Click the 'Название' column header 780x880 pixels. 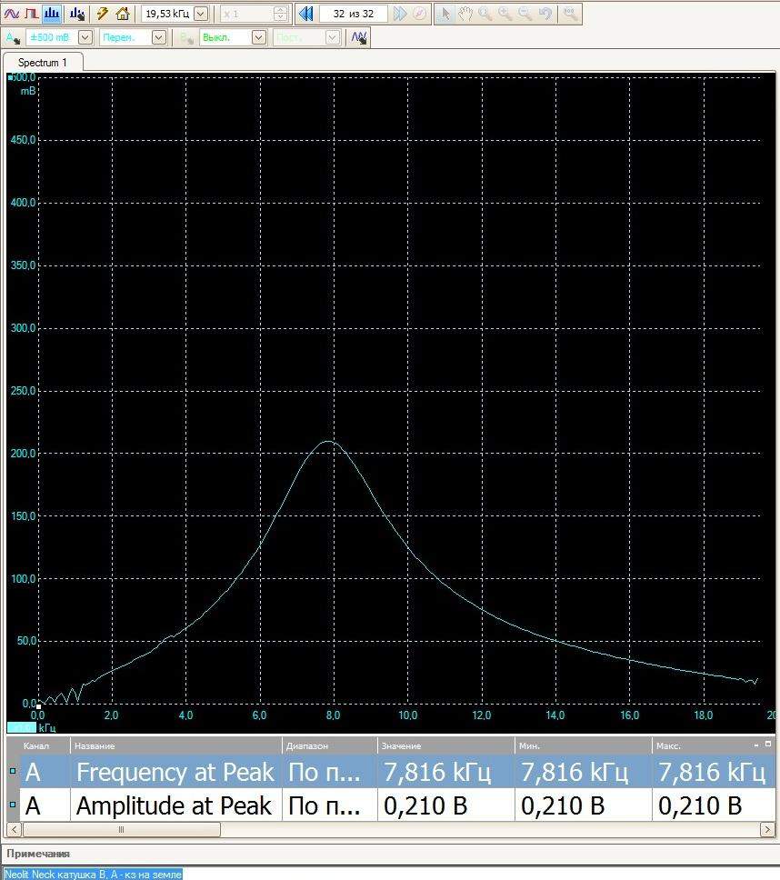tap(175, 745)
